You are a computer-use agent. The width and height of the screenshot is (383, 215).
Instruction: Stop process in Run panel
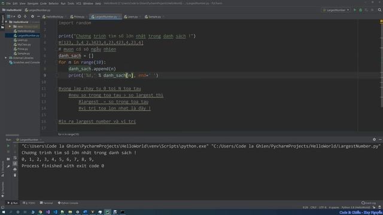click(x=8, y=152)
